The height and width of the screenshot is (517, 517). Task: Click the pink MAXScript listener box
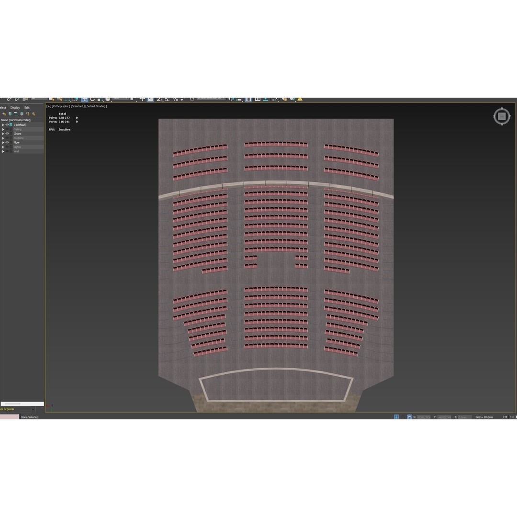tap(10, 417)
